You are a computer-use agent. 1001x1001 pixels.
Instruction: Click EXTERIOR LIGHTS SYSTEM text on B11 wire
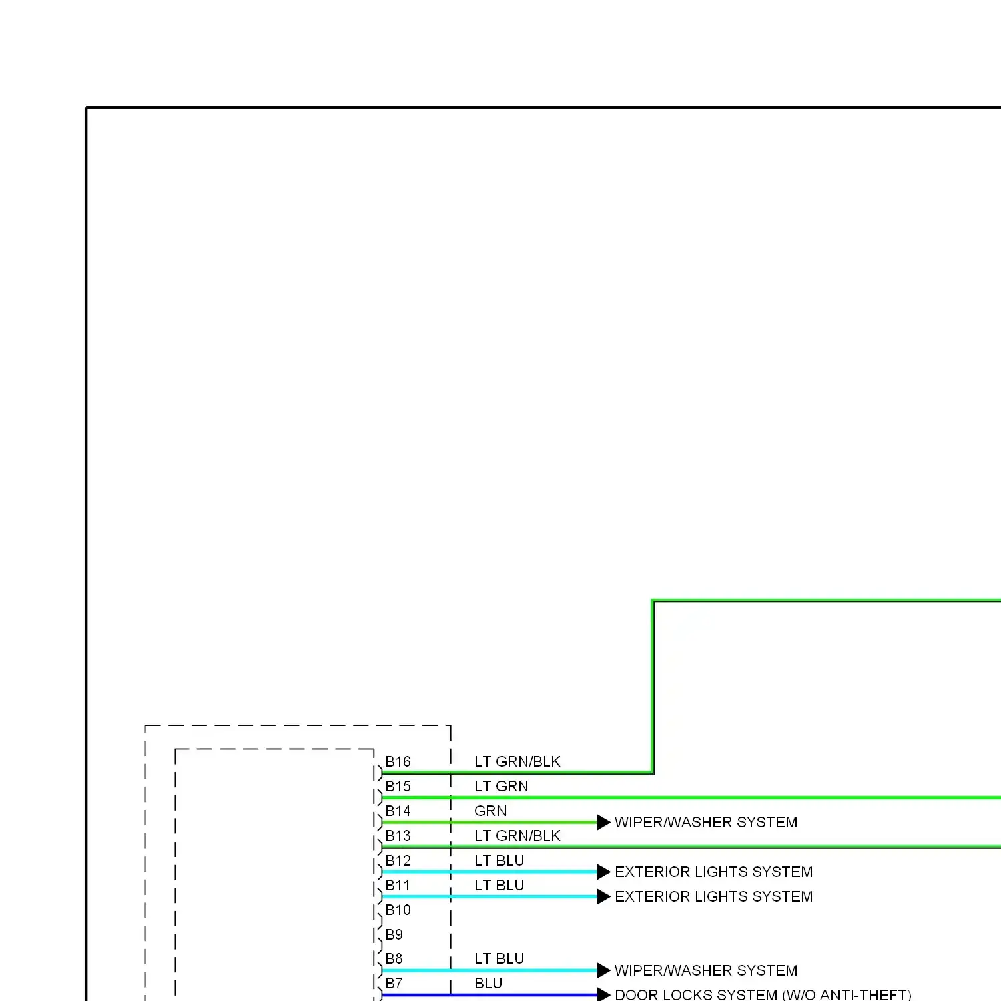point(714,896)
